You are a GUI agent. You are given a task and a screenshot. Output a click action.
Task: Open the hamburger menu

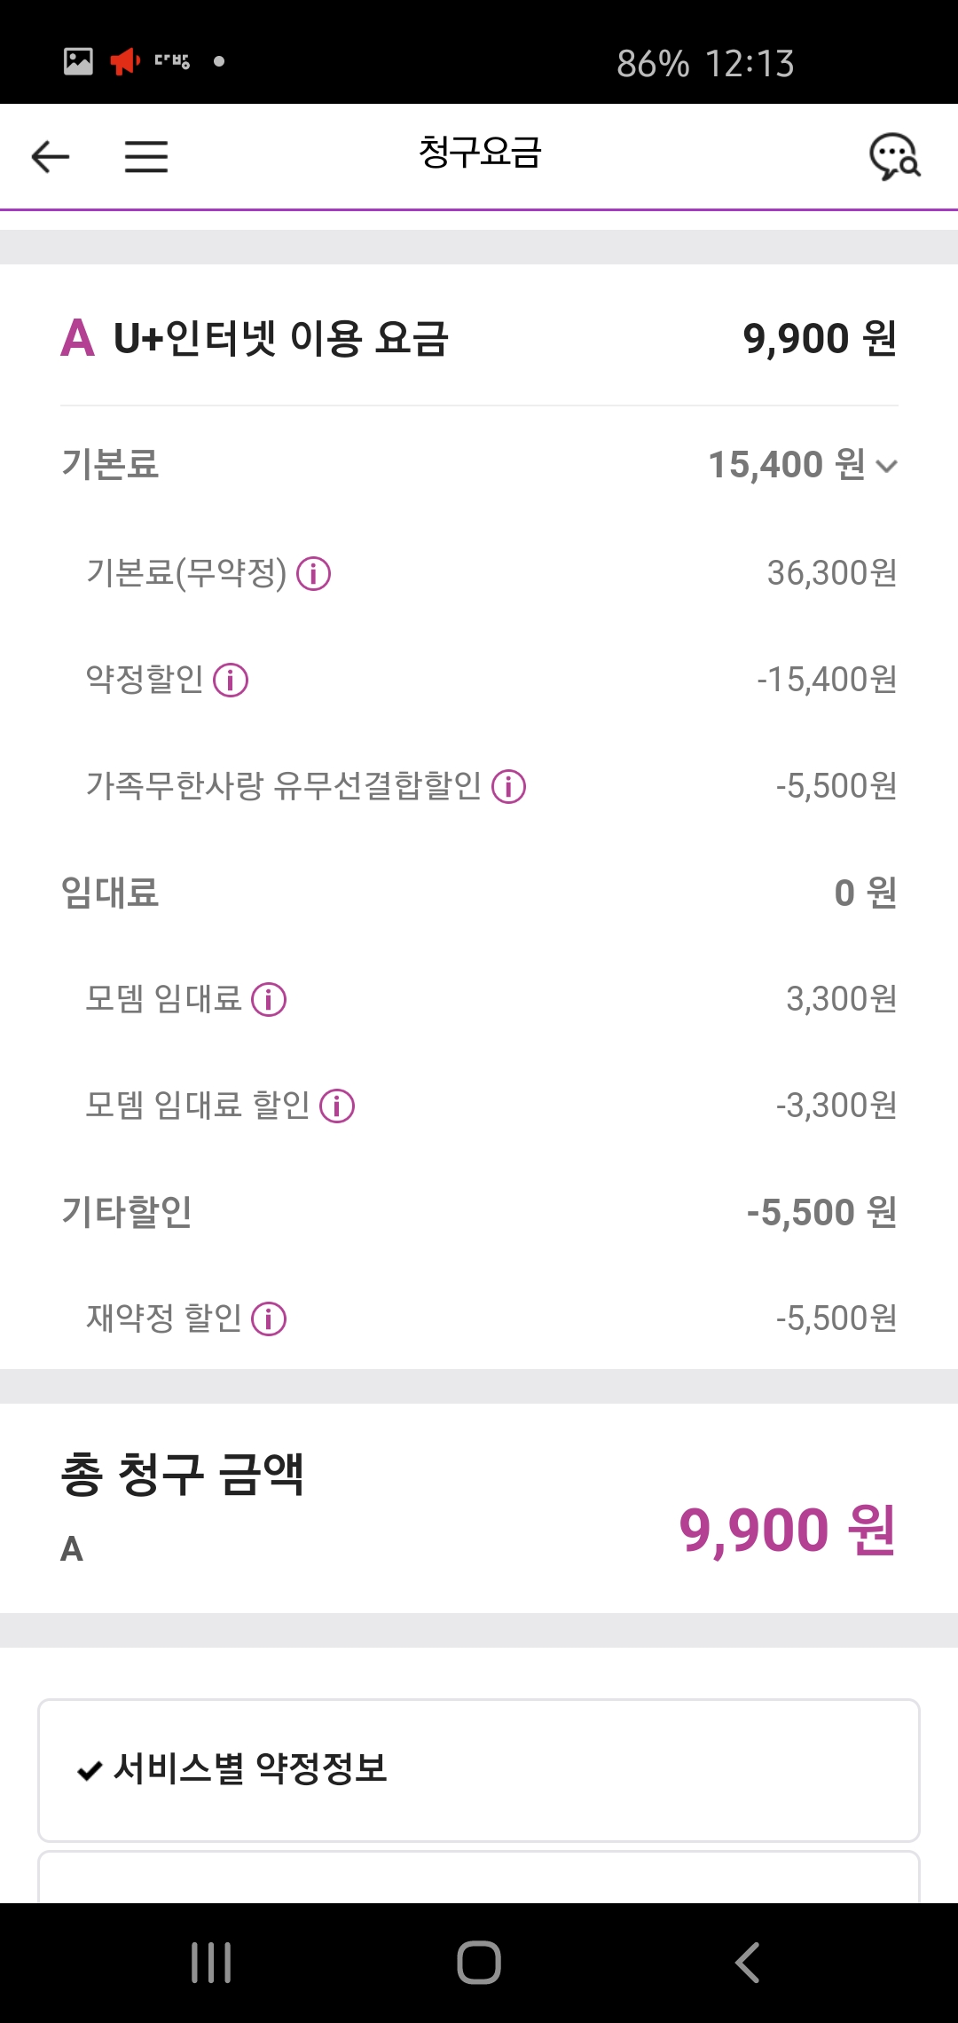146,157
